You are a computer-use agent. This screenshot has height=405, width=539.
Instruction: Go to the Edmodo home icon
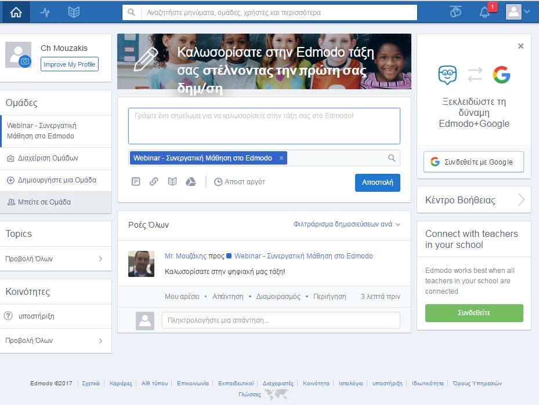16,12
